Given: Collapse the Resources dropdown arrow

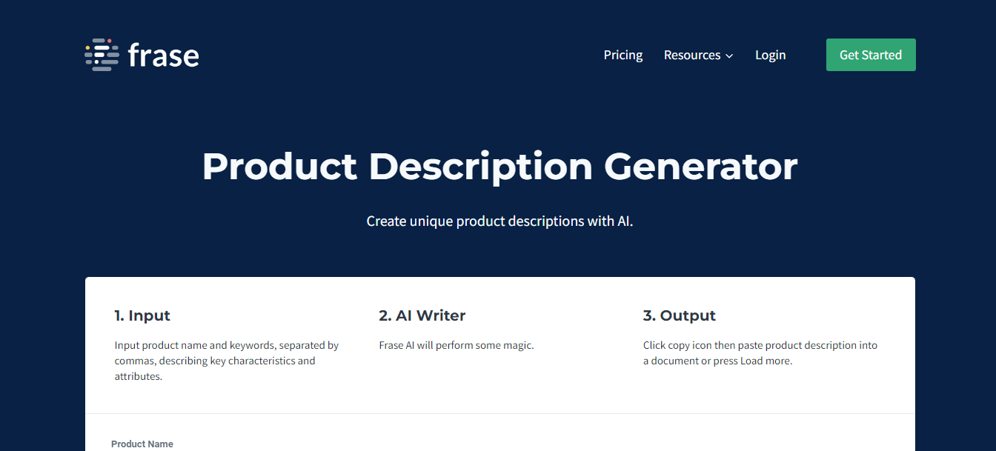Looking at the screenshot, I should coord(729,56).
